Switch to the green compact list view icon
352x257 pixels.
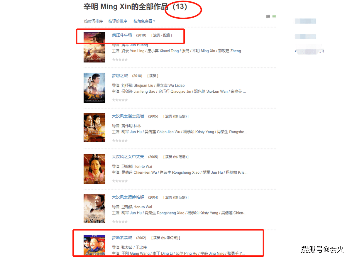274,16
